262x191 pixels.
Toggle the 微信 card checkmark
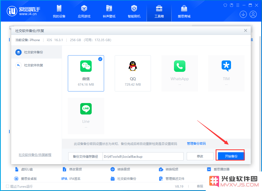click(100, 59)
